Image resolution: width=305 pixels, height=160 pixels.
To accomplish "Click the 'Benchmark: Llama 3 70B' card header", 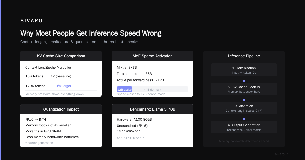I will point(152,109).
